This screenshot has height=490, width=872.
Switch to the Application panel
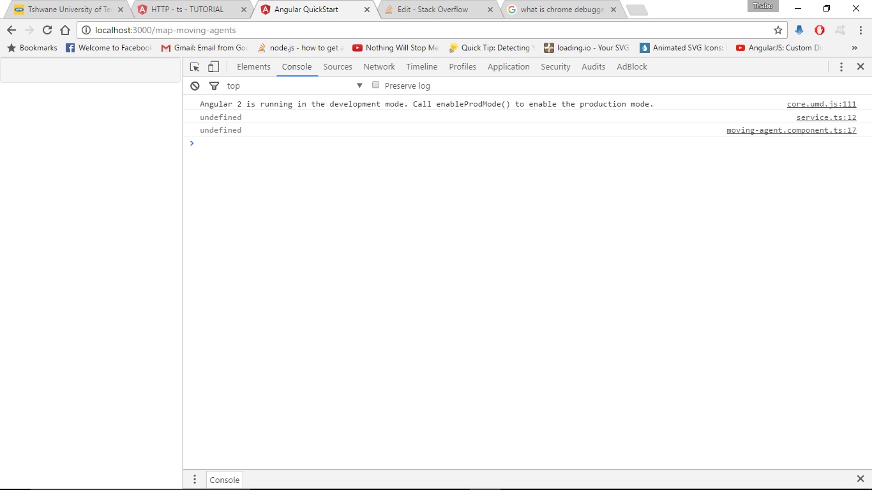click(x=509, y=67)
